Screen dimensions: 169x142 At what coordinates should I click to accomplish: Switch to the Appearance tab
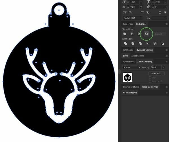click(128, 61)
